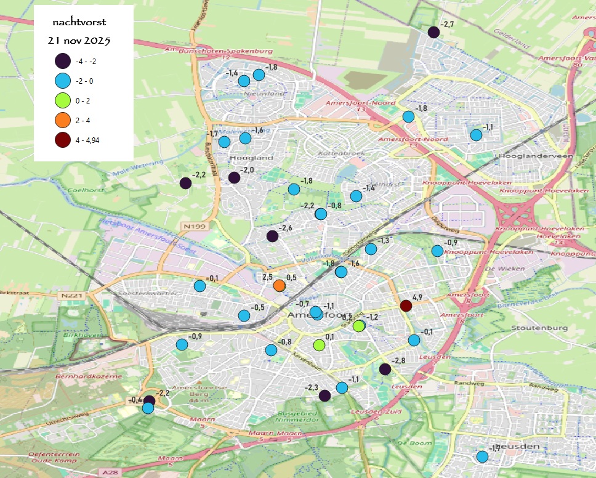Select the -2,6 dark marker below N199
This screenshot has width=596, height=478.
tap(271, 236)
